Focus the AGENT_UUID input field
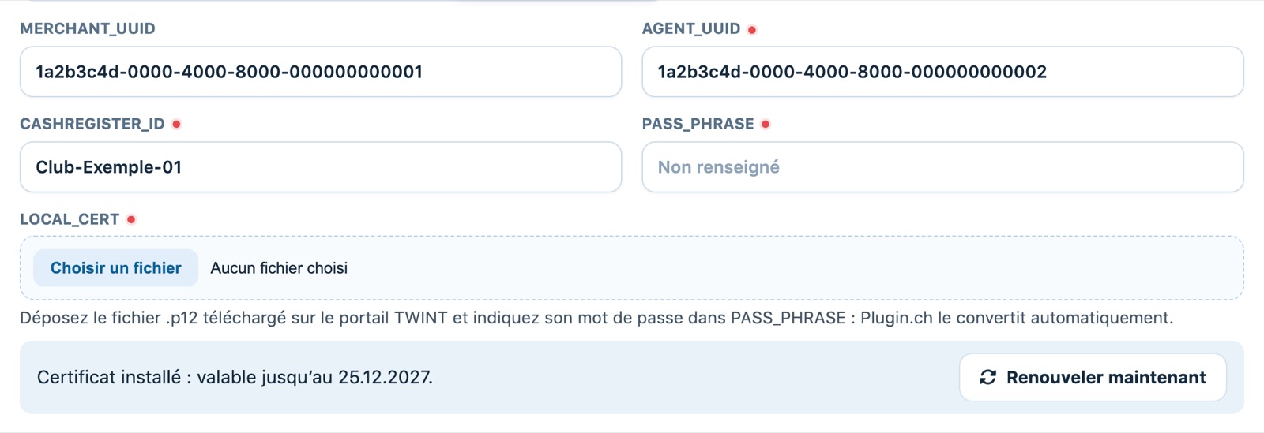Screen dimensions: 1264x433 (x=942, y=72)
